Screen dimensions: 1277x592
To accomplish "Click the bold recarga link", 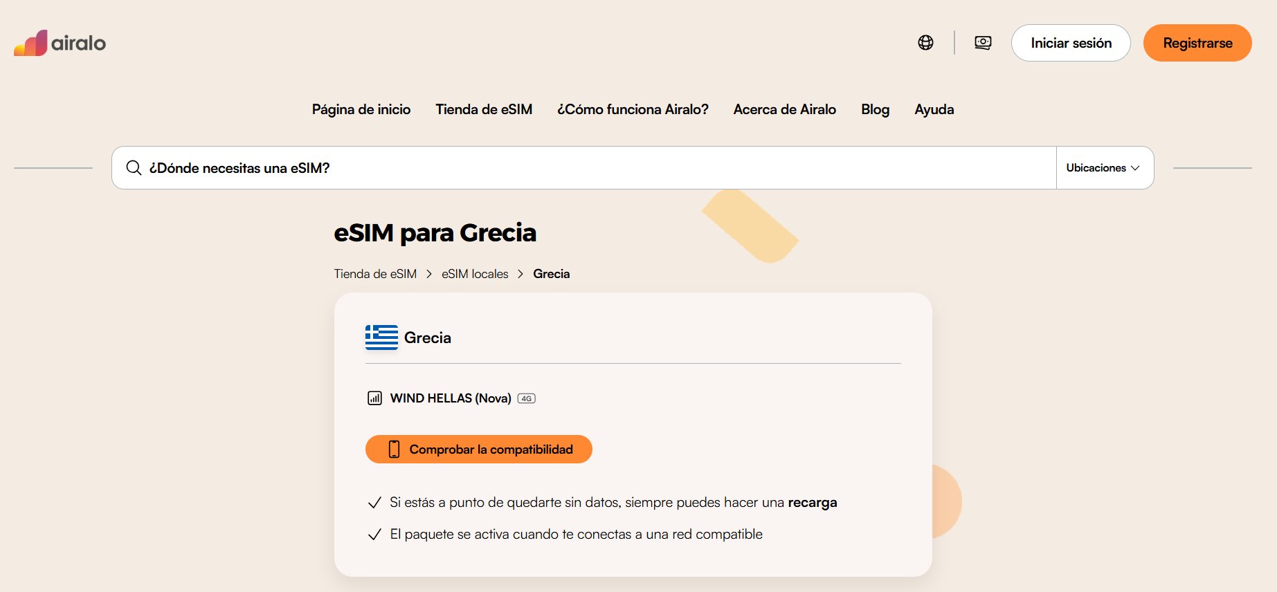I will tap(813, 503).
